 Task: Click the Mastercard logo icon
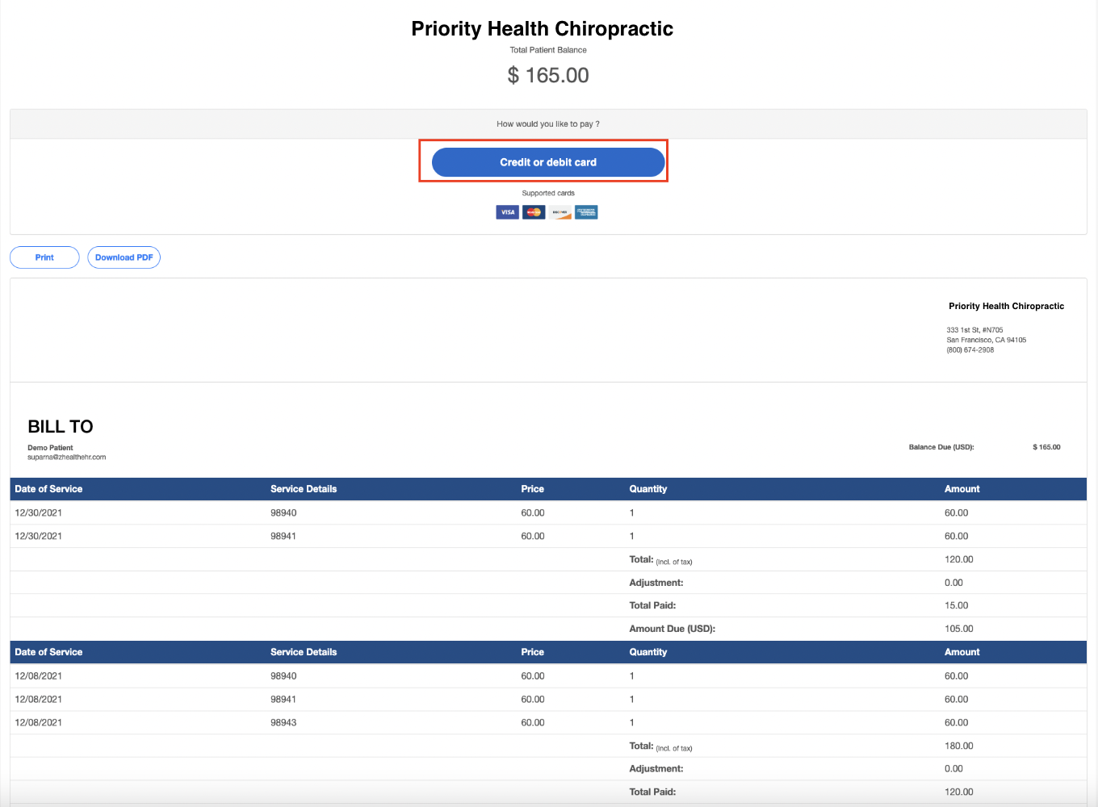[534, 212]
